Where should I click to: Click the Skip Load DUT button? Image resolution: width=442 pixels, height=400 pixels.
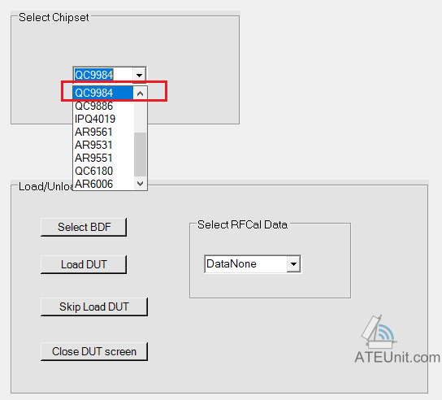(x=94, y=307)
